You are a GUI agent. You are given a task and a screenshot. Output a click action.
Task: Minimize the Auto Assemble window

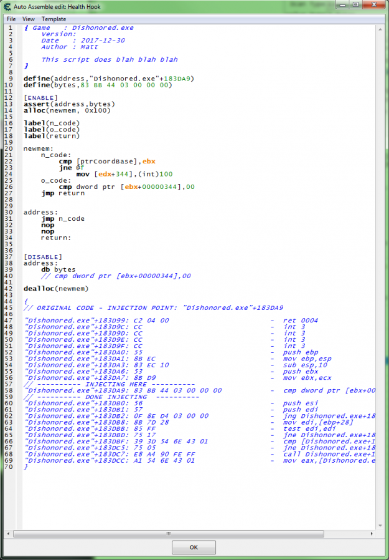339,6
